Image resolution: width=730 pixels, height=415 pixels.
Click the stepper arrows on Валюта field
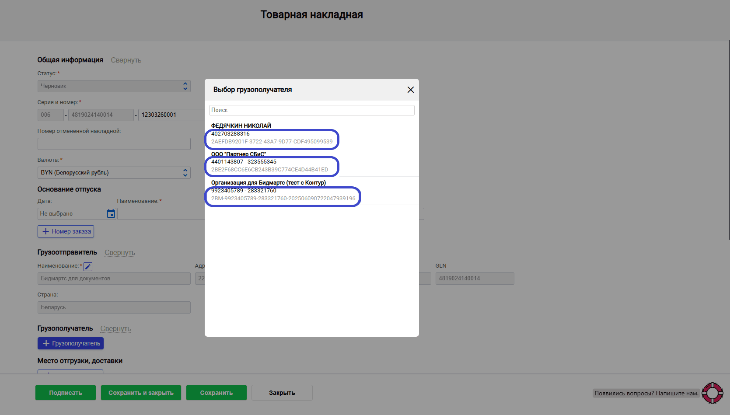tap(185, 172)
